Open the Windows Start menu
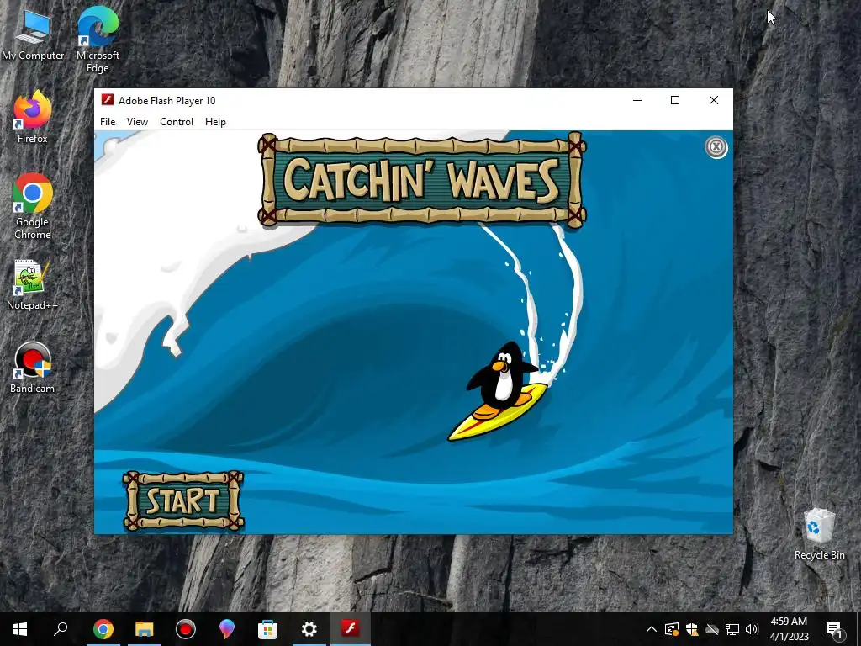Viewport: 861px width, 646px height. pos(20,629)
